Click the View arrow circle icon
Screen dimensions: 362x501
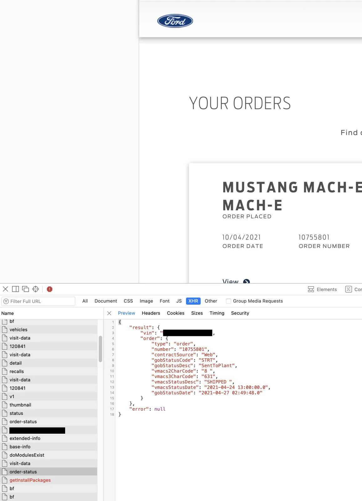click(246, 281)
